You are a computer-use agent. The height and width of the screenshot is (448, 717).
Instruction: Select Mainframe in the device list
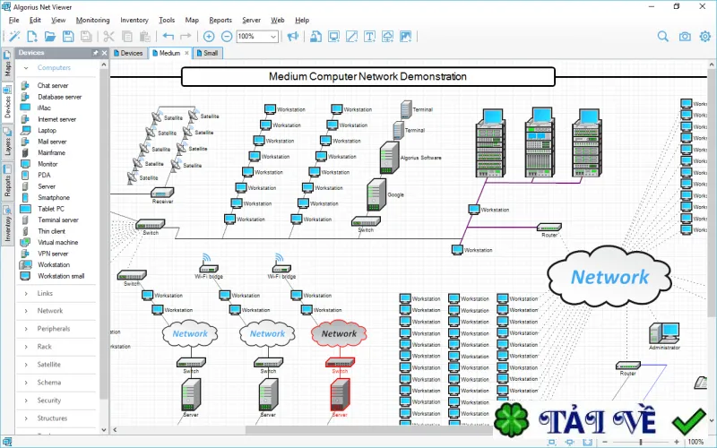pyautogui.click(x=51, y=152)
